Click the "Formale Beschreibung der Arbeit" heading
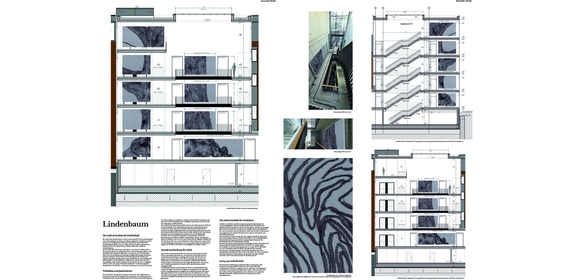Viewport: 561px width, 280px height. 176,250
